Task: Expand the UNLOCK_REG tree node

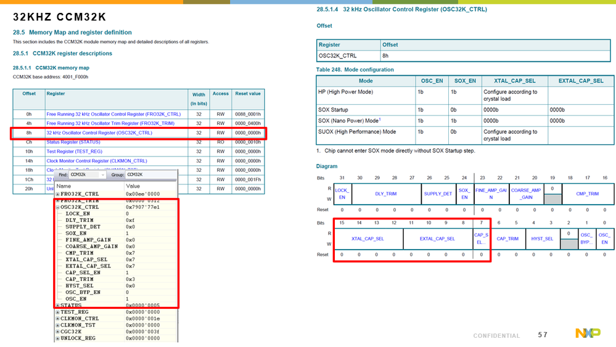Action: (57, 338)
